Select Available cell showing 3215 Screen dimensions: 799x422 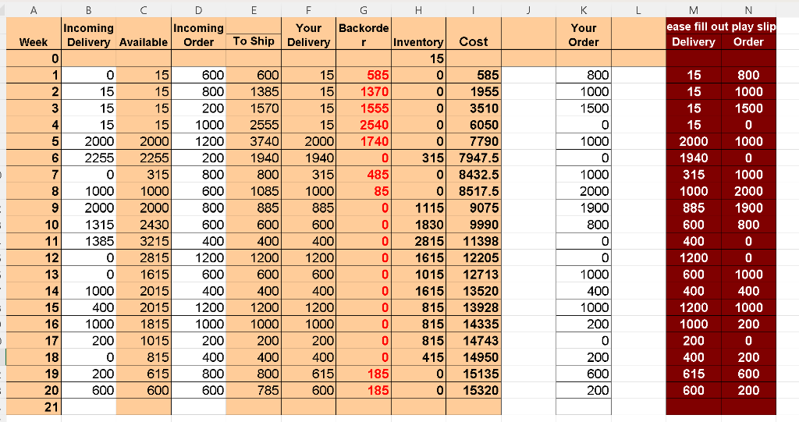pyautogui.click(x=144, y=241)
